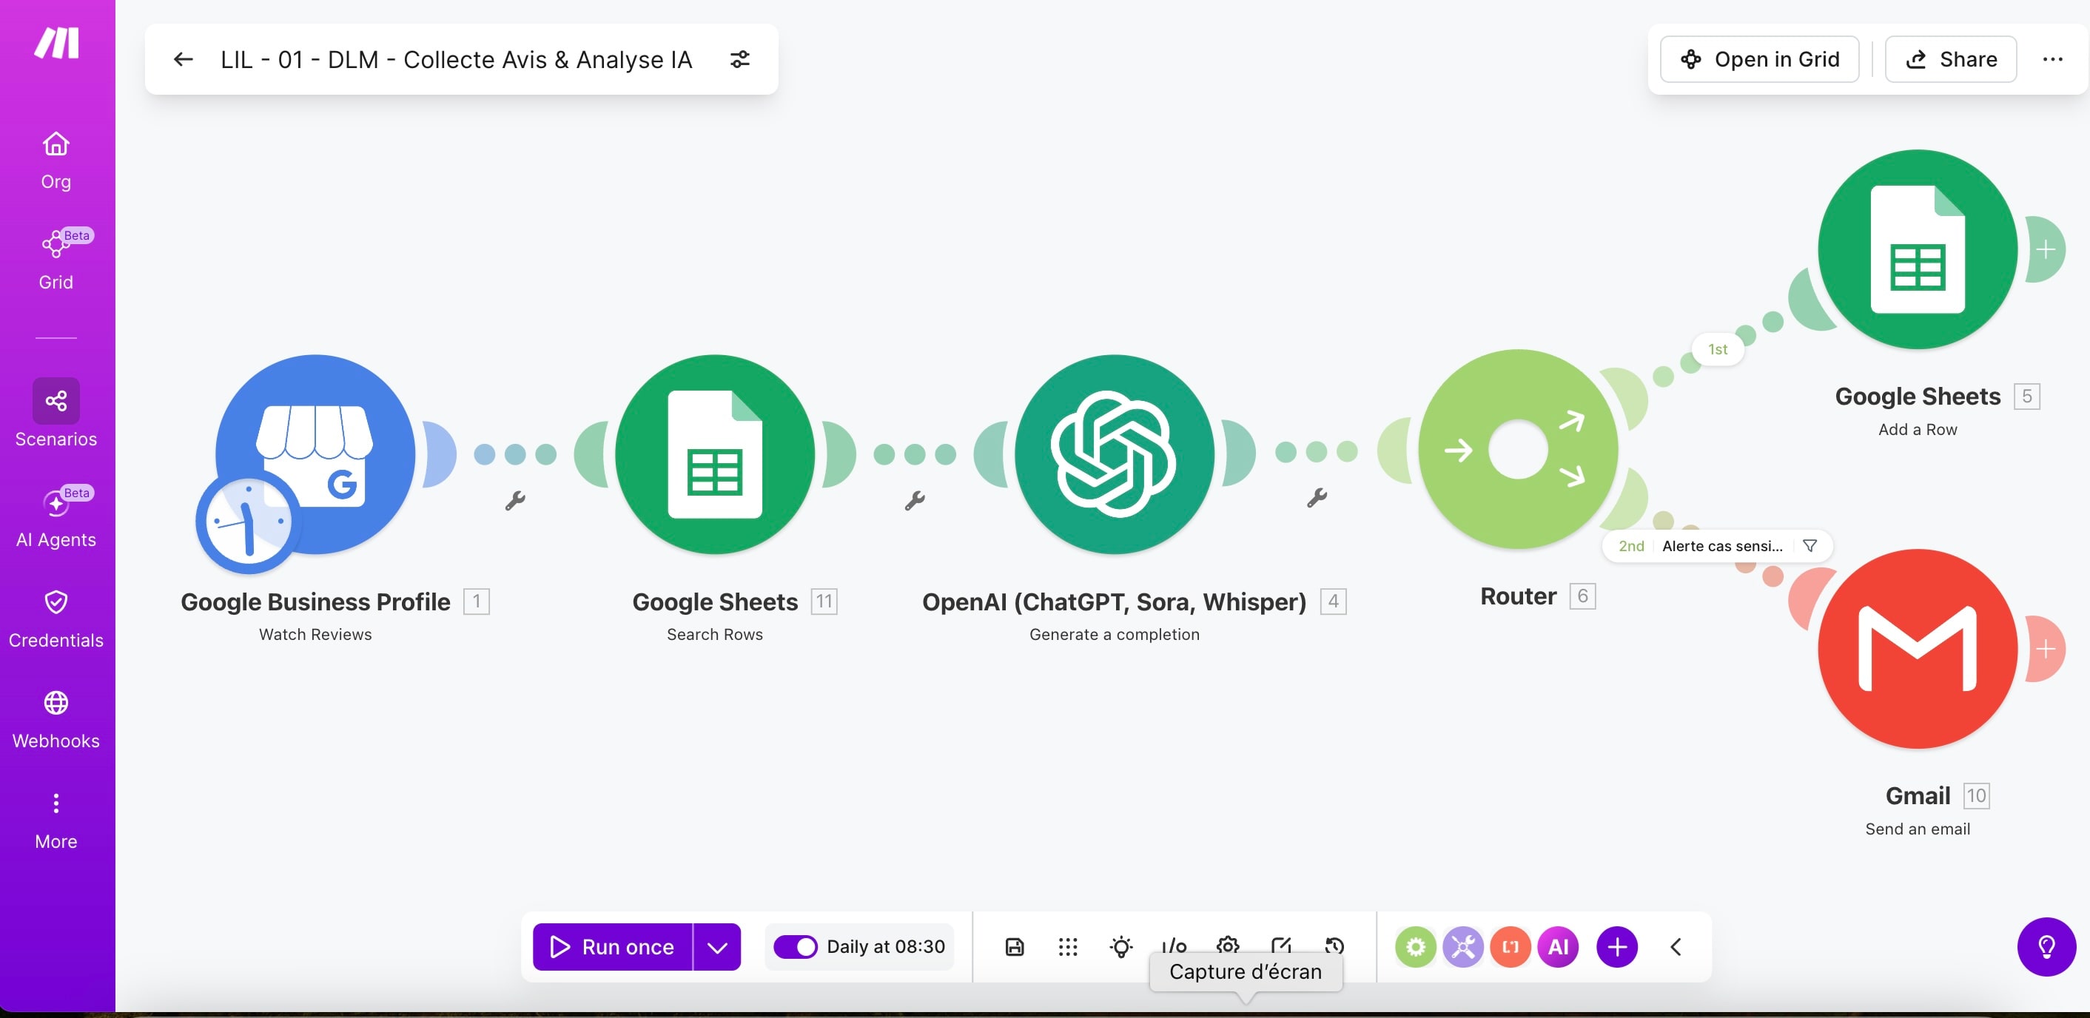The height and width of the screenshot is (1018, 2090).
Task: Add a module after Google Sheets Add a Row
Action: (2046, 249)
